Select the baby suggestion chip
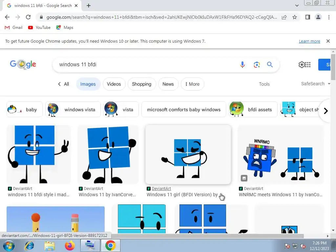 coord(25,110)
